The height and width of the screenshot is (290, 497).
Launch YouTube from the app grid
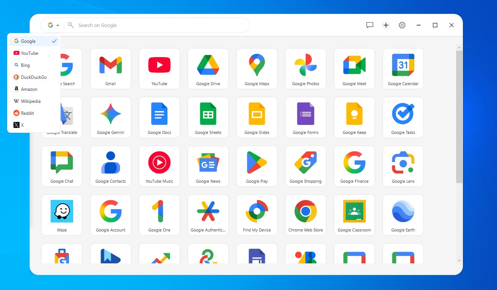159,69
